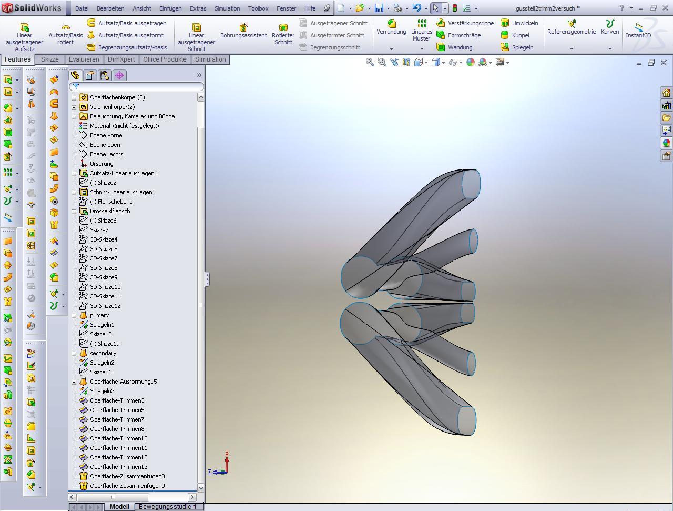Image resolution: width=673 pixels, height=511 pixels.
Task: Click the Save icon in the toolbar
Action: tap(379, 8)
